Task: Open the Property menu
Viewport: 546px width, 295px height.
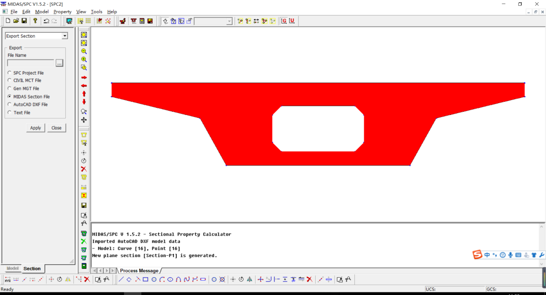Action: pos(62,12)
